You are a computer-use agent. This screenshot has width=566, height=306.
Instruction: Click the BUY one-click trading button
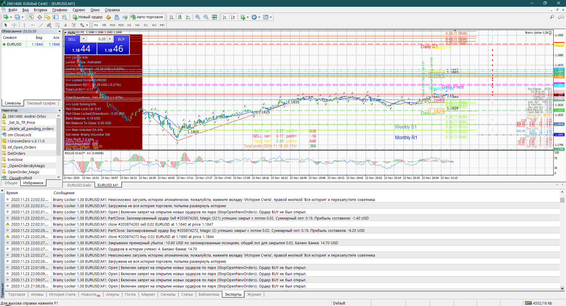[122, 39]
